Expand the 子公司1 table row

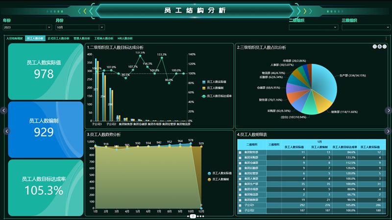tap(240, 205)
